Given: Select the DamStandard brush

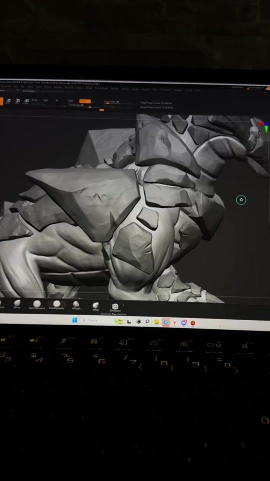Looking at the screenshot, I should click(x=36, y=305).
